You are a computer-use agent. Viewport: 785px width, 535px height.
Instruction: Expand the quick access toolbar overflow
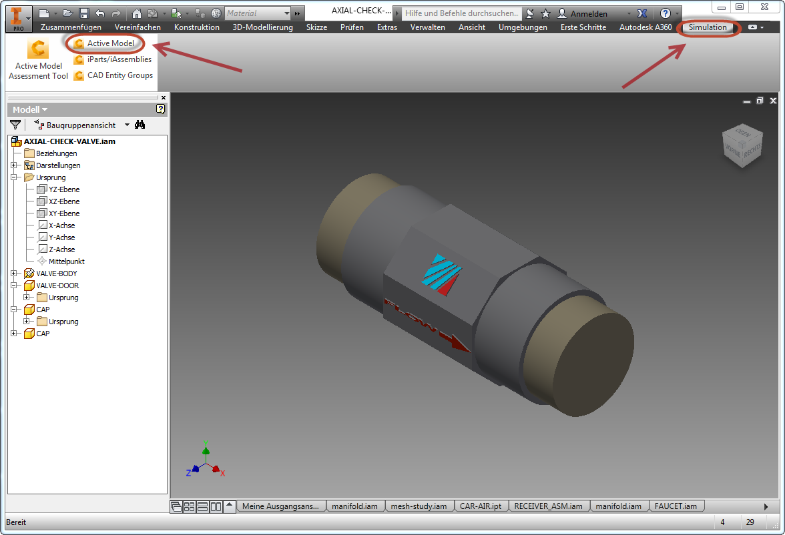pos(298,13)
